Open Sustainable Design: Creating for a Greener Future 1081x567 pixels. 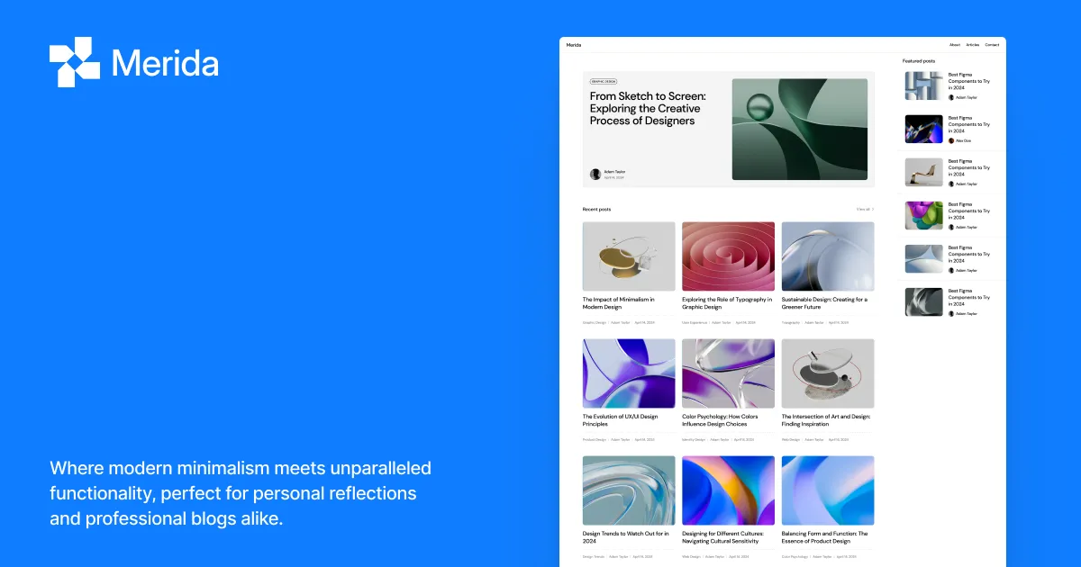[x=825, y=303]
